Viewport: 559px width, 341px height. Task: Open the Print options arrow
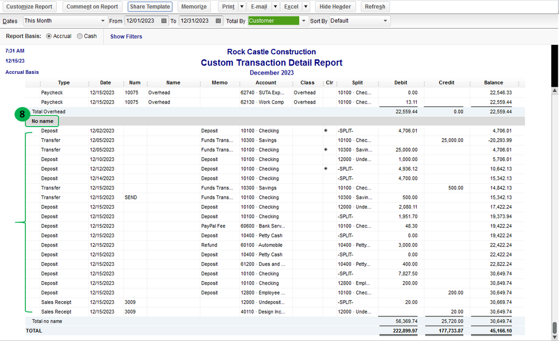tap(242, 7)
